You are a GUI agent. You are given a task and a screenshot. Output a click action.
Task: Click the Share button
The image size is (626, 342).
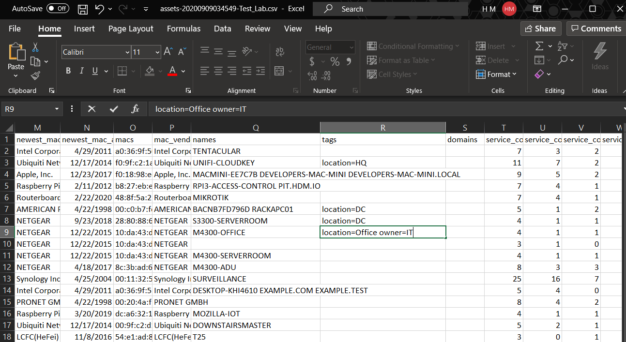coord(540,28)
